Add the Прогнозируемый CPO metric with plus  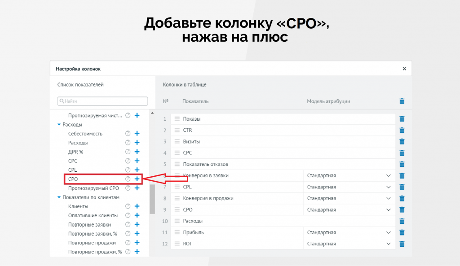click(x=137, y=188)
